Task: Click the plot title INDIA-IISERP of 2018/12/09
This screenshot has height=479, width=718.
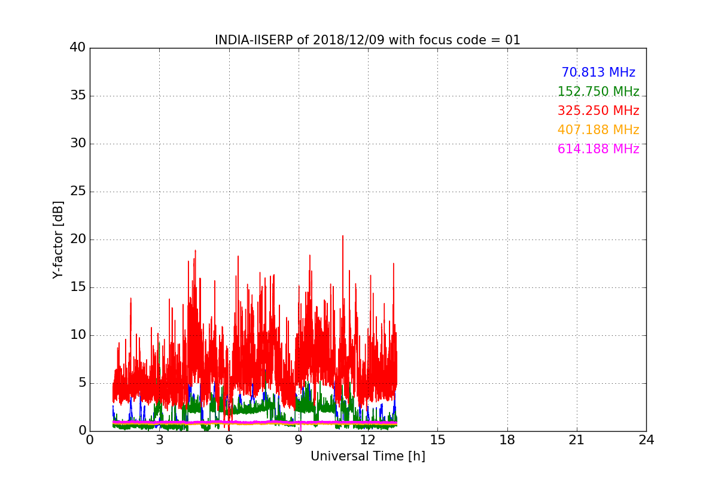Action: 367,40
